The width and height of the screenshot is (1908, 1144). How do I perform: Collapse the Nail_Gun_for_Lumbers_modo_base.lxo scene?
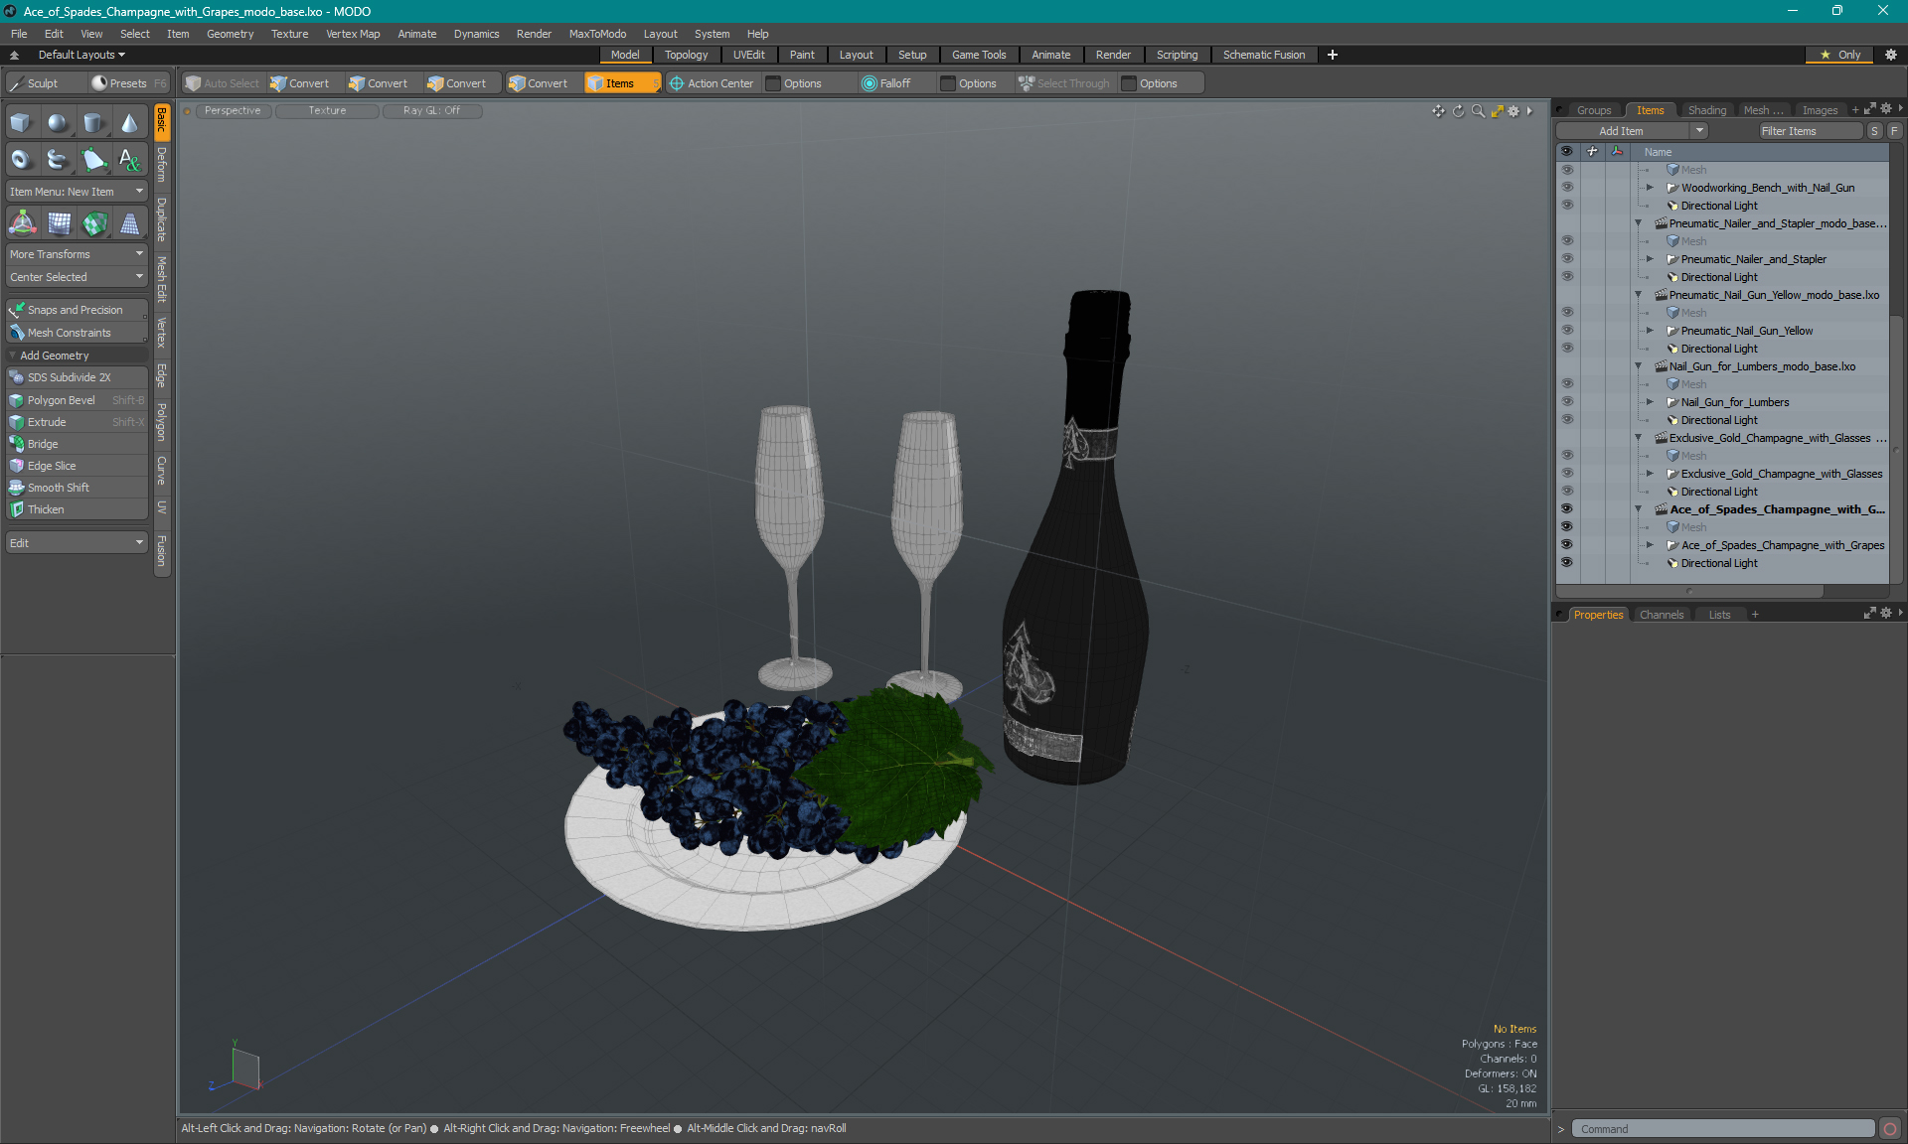point(1639,366)
